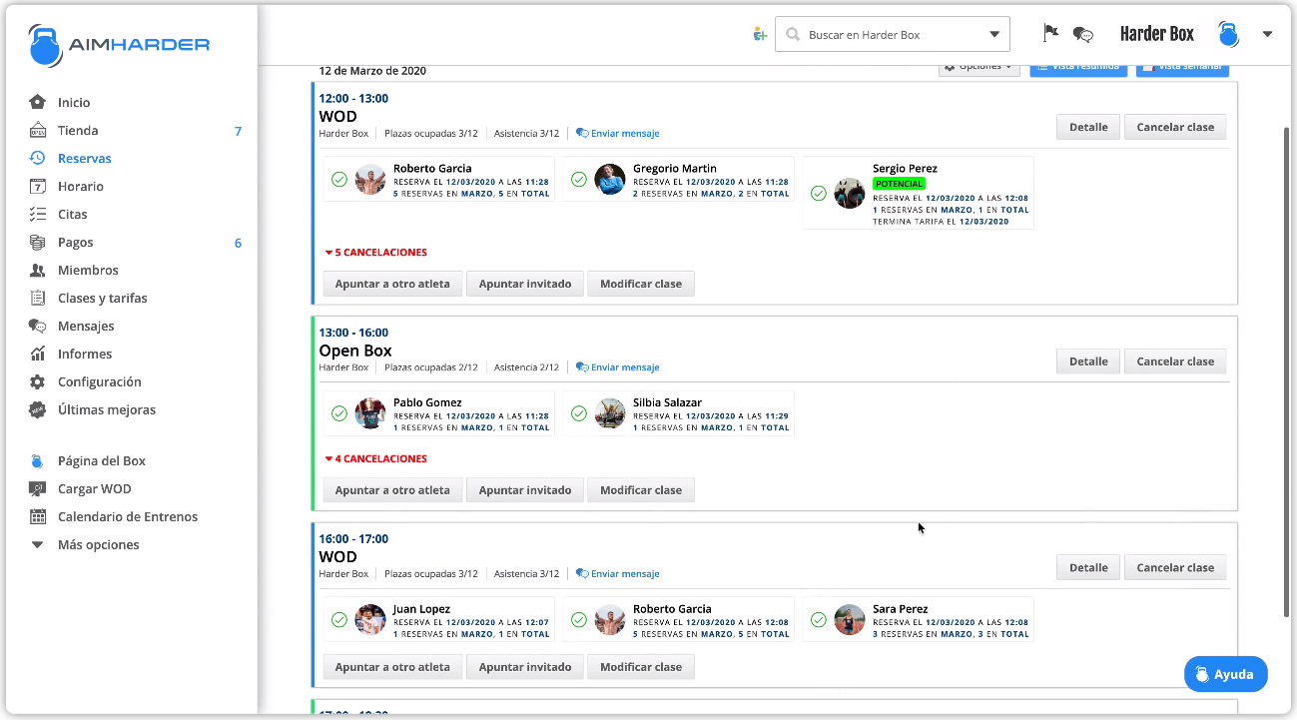Select the Reservas clock icon in sidebar

36,158
